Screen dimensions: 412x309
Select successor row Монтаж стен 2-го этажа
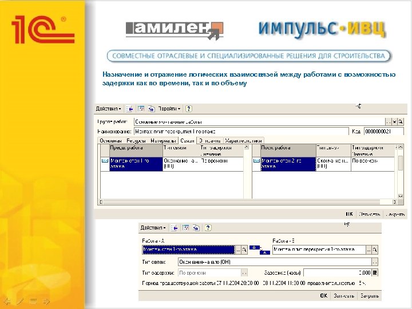tap(288, 164)
